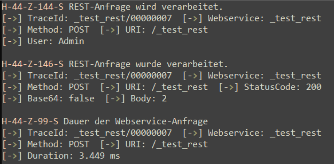The height and width of the screenshot is (164, 334).
Task: Click the 'Body: 2' entry
Action: pyautogui.click(x=149, y=98)
